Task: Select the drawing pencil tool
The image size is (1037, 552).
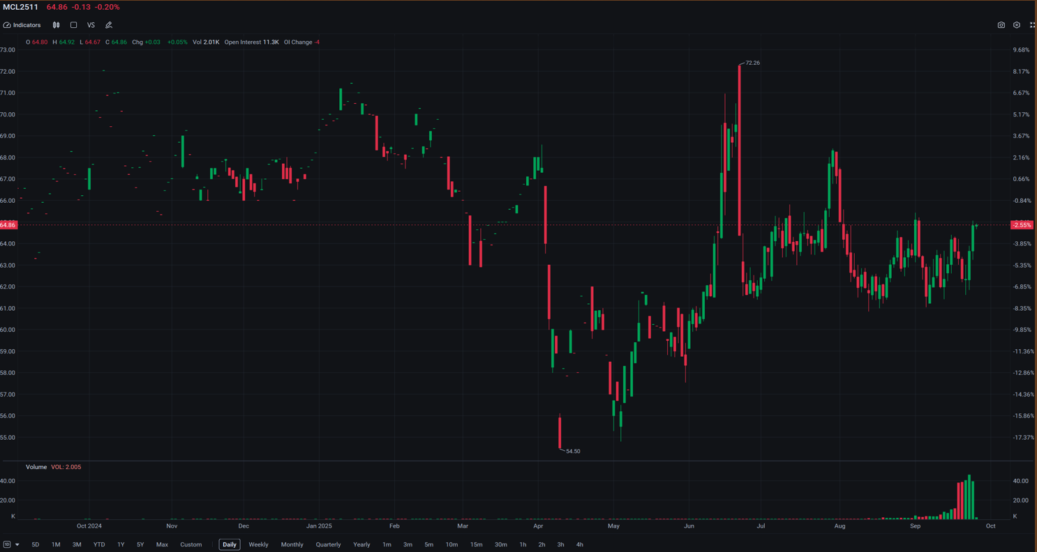Action: (x=109, y=25)
